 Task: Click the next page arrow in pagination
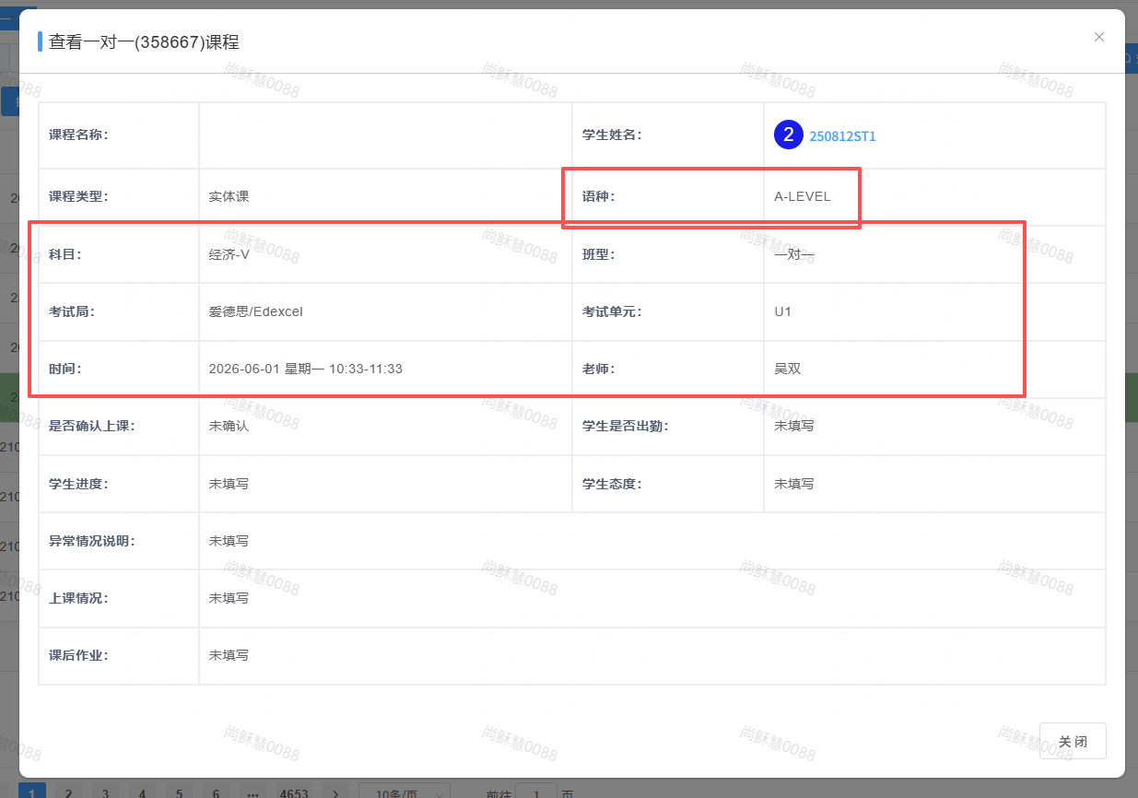click(335, 792)
